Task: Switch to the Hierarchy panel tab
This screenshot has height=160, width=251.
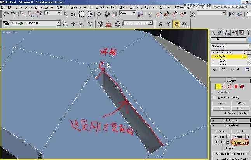Action: (227, 33)
